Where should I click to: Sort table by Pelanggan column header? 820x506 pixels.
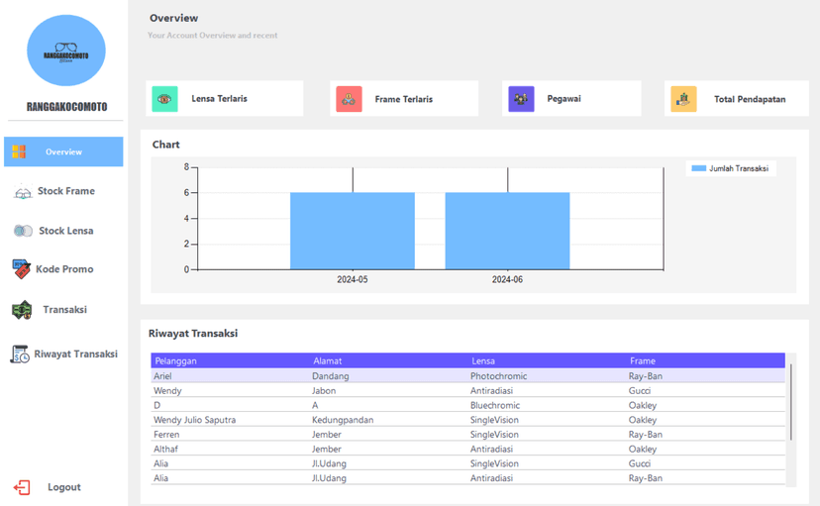pyautogui.click(x=175, y=361)
